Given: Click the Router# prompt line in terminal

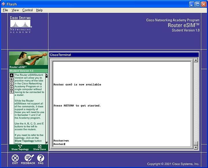Looking at the screenshot, I should [60, 144].
